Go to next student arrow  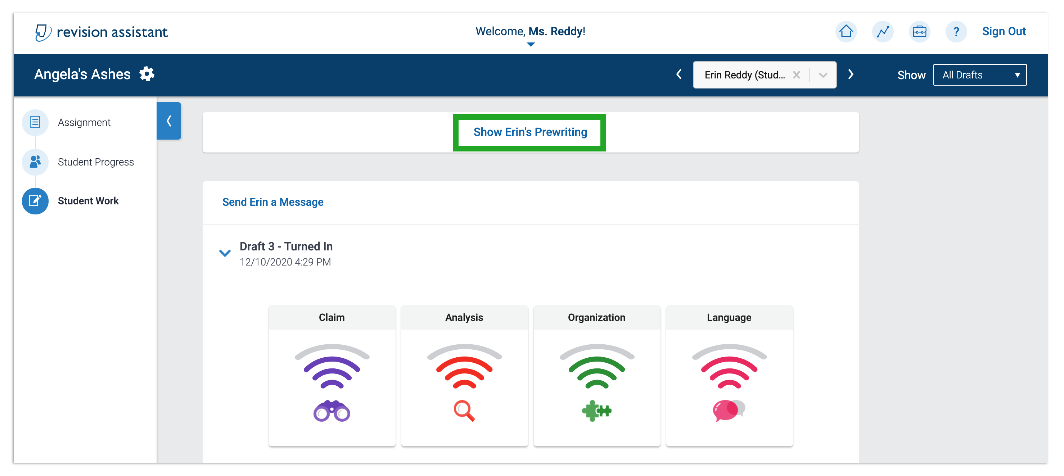pos(851,74)
